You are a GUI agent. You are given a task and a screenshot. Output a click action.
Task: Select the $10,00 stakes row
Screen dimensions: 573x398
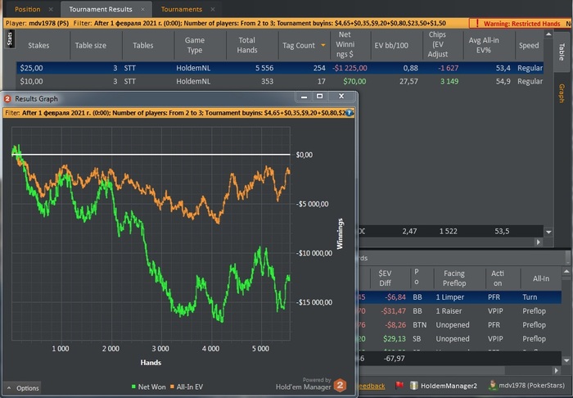click(280, 81)
